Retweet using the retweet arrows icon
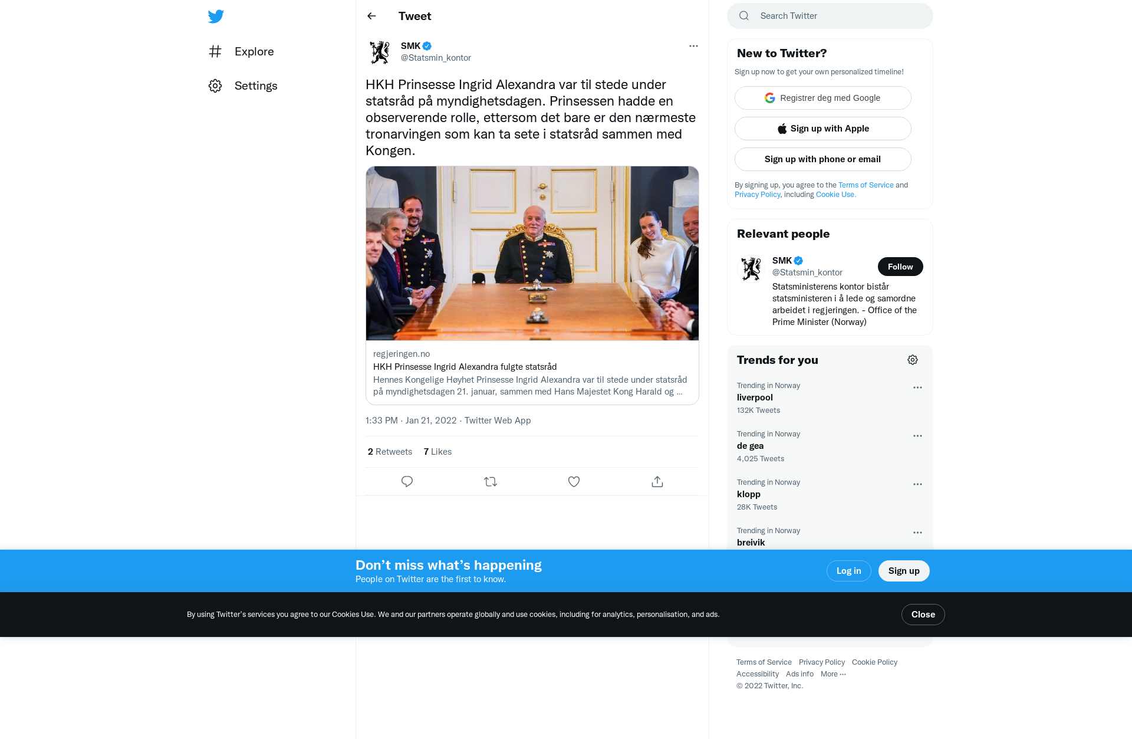Viewport: 1132px width, 739px height. (x=491, y=482)
